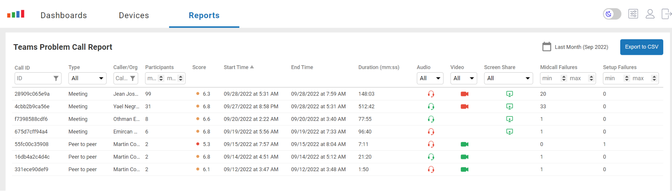The image size is (672, 191).
Task: Click audio headset icon for 331ece90def9
Action: (x=431, y=169)
